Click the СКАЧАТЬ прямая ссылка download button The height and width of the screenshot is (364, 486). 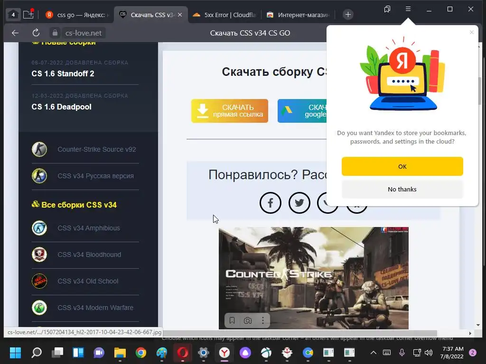pyautogui.click(x=230, y=111)
